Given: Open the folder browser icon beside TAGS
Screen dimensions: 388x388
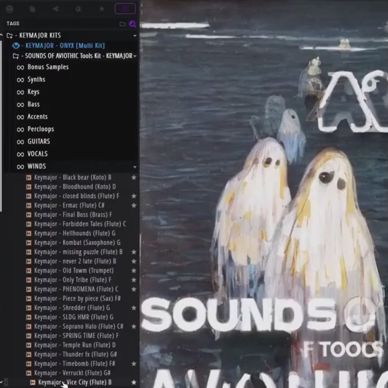Looking at the screenshot, I should (x=122, y=23).
